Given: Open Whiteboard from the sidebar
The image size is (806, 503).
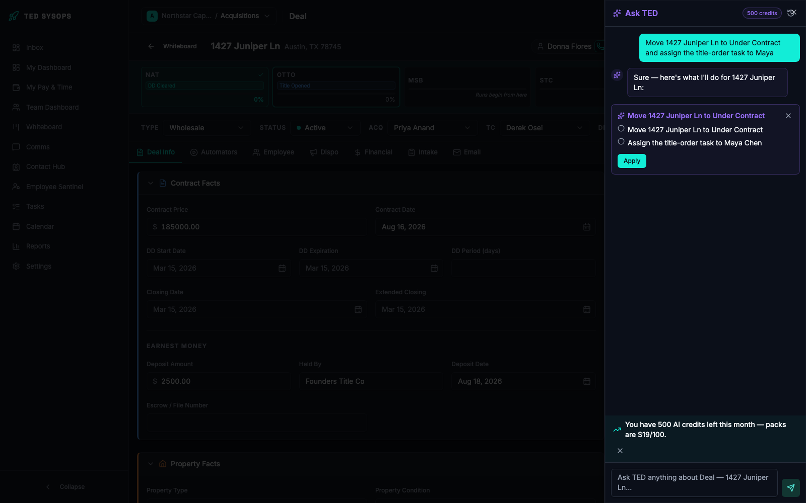Looking at the screenshot, I should pyautogui.click(x=64, y=127).
